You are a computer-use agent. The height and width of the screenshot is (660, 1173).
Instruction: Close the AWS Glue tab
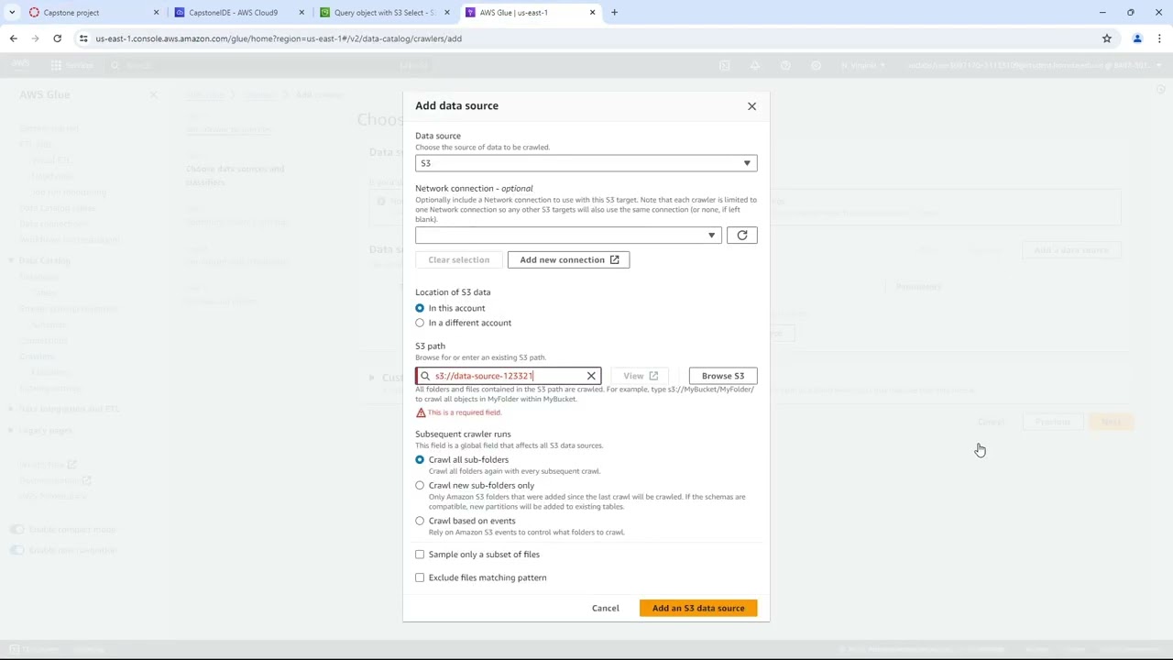pyautogui.click(x=592, y=13)
